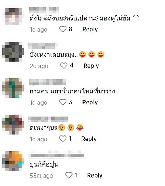Reply to the comment with 8 likes
The width and height of the screenshot is (165, 186).
click(x=90, y=29)
